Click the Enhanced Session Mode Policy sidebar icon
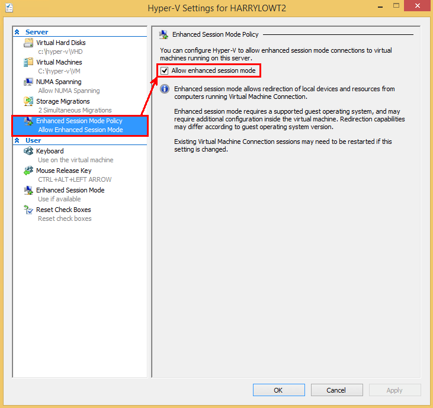The width and height of the screenshot is (433, 408). click(28, 121)
